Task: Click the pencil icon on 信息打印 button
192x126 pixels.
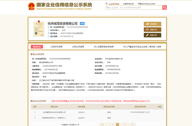Action: (147, 35)
